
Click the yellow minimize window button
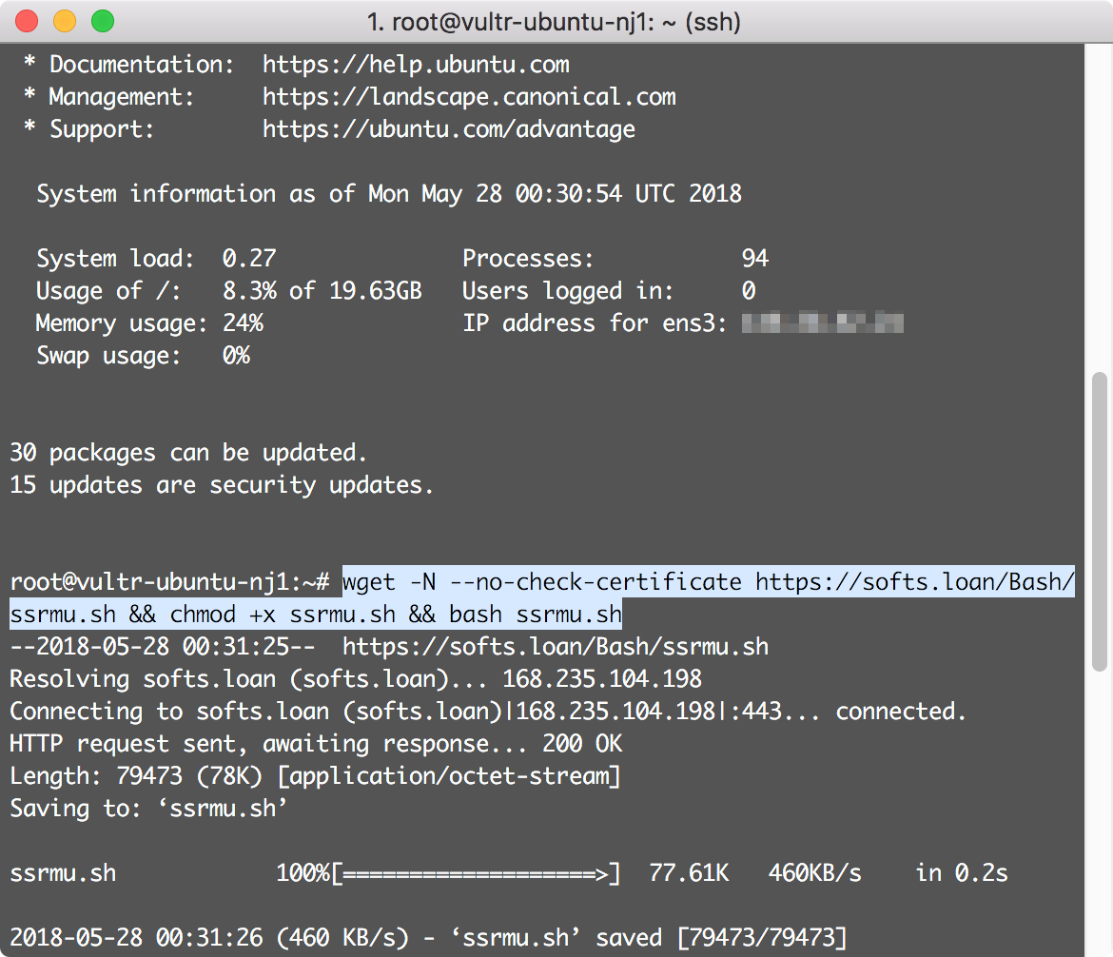coord(65,21)
